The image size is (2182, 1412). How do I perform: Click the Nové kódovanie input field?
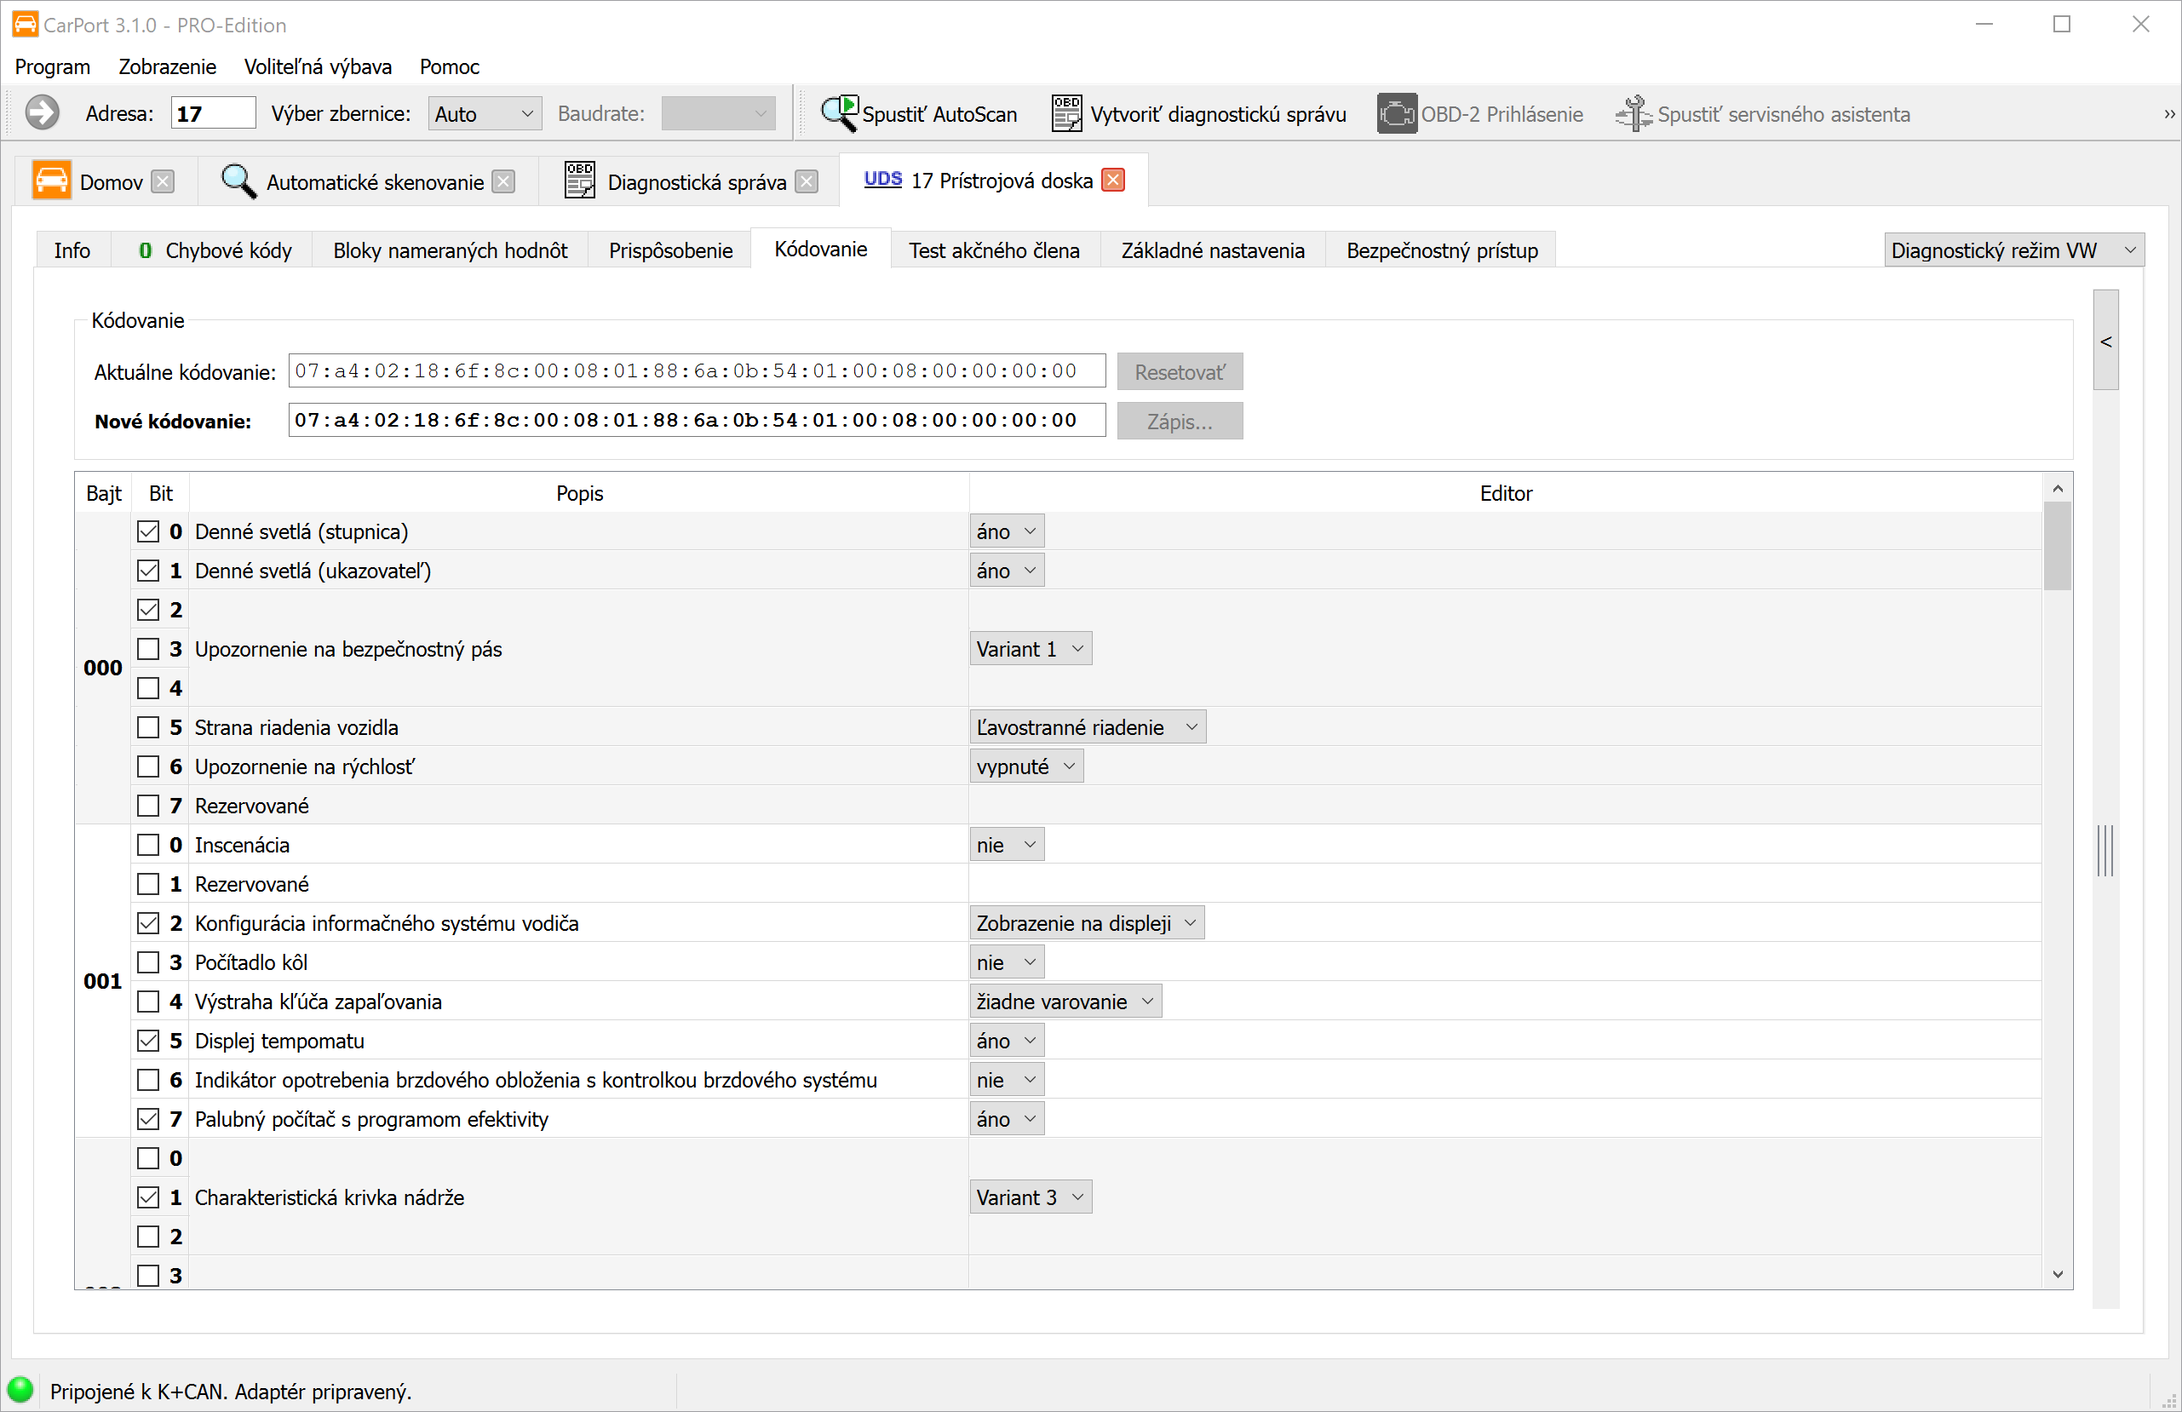(x=696, y=421)
